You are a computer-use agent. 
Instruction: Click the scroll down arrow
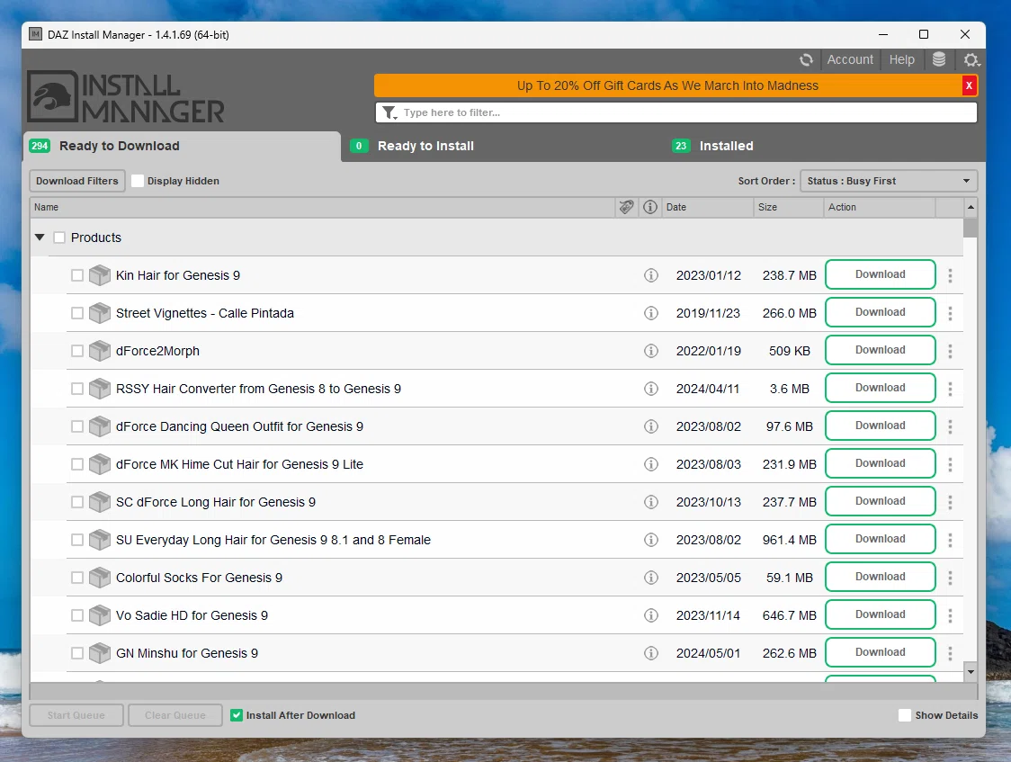[971, 672]
